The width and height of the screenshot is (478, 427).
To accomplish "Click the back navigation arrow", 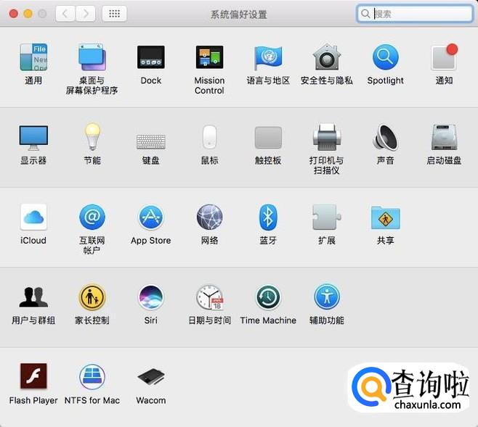I will 65,14.
